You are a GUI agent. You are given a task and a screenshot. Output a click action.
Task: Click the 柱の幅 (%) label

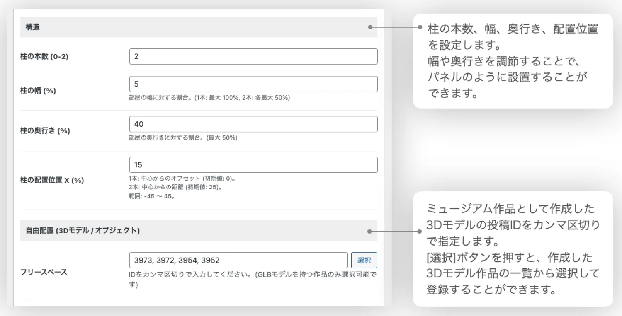pos(38,91)
